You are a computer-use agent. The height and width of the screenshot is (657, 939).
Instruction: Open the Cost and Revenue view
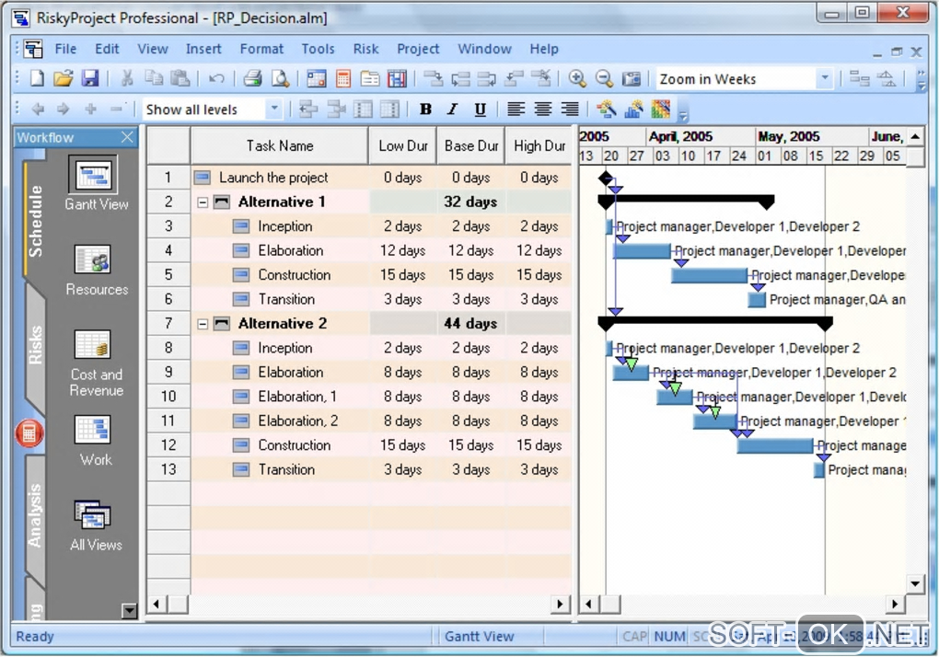click(93, 345)
